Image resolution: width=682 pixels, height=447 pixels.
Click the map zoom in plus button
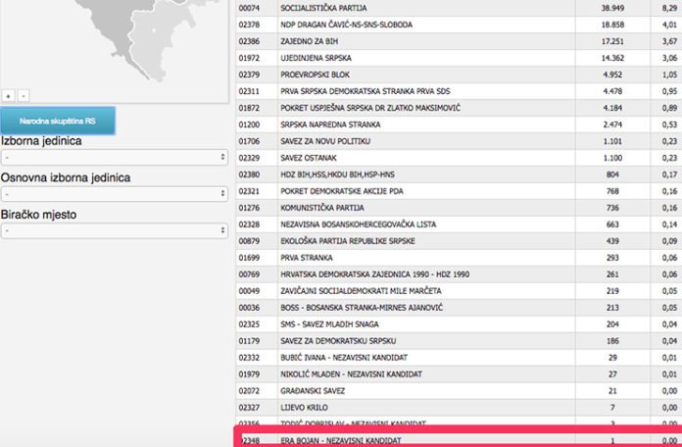point(9,95)
